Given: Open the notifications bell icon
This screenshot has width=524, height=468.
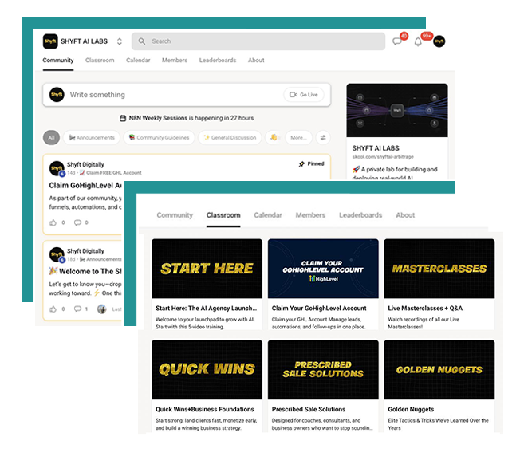Looking at the screenshot, I should pyautogui.click(x=418, y=42).
